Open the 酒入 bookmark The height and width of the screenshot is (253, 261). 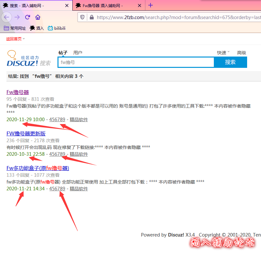coord(37,28)
